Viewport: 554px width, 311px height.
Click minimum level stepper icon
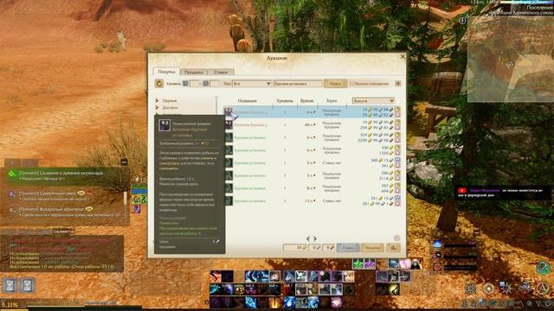[x=185, y=84]
